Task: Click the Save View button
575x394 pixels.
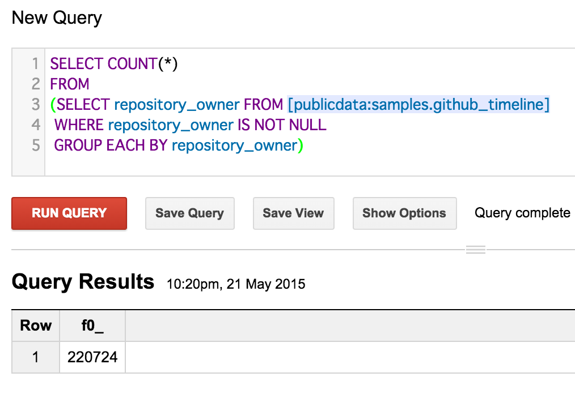Action: coord(293,213)
